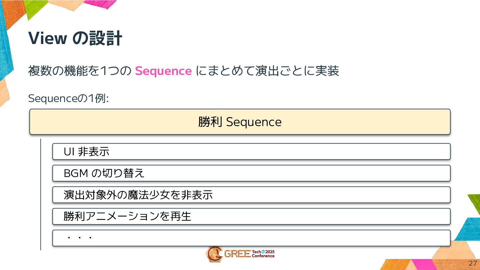
Task: Click the small blue icon beside Tech 2025
Action: [x=263, y=252]
